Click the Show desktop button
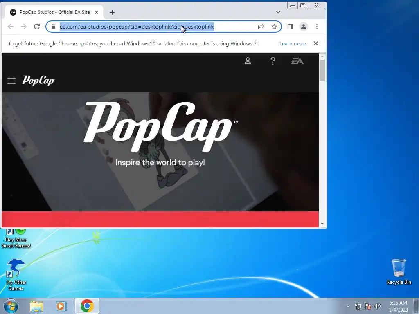This screenshot has height=314, width=419. (x=416, y=306)
